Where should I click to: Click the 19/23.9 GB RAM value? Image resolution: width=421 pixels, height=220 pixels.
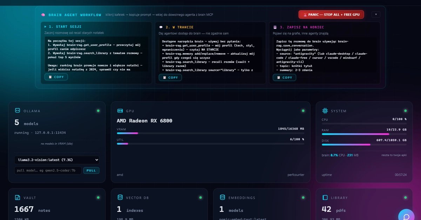coord(396,130)
